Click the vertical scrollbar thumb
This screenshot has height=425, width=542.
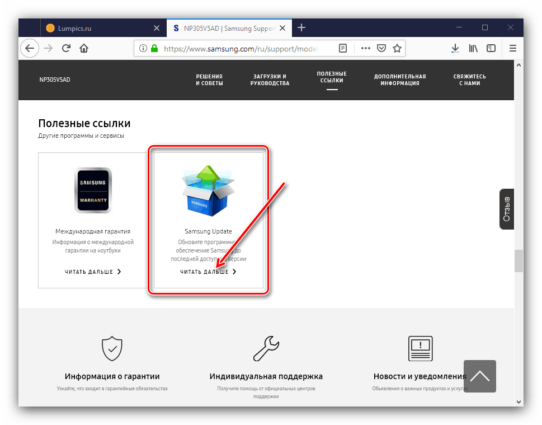tap(519, 260)
